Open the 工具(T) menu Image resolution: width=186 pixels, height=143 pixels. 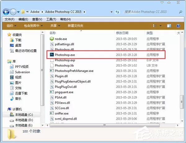(x=51, y=19)
